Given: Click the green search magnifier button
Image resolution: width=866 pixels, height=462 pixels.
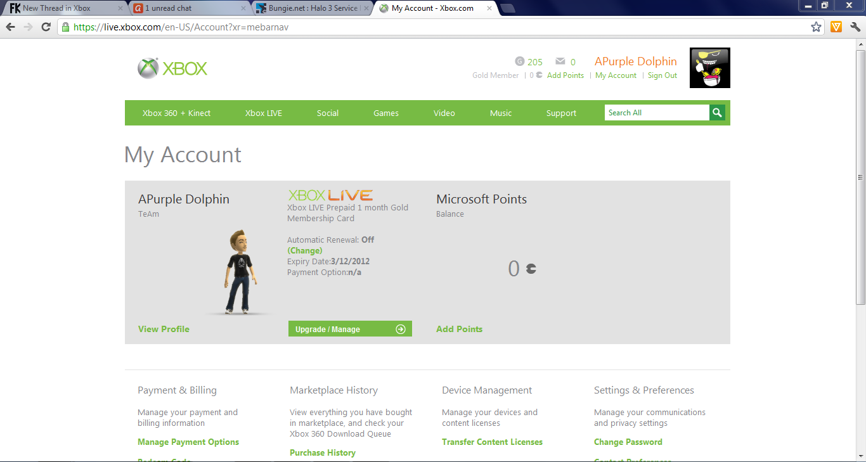Looking at the screenshot, I should (x=717, y=113).
